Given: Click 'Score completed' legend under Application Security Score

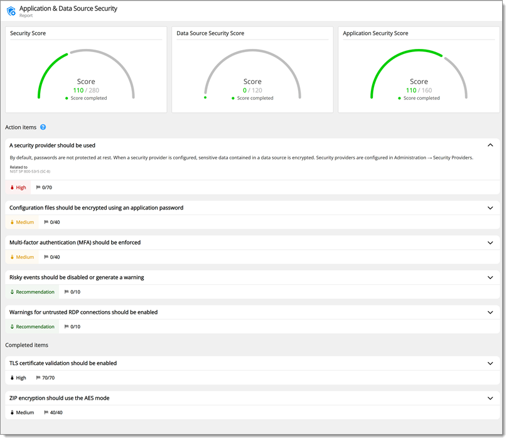Looking at the screenshot, I should point(419,98).
